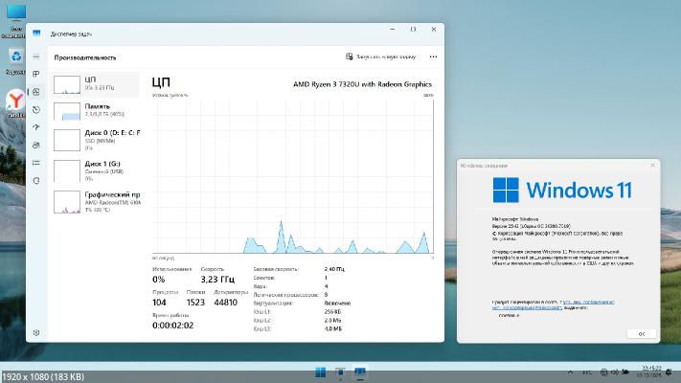Viewport: 681px width, 383px height.
Task: Open the Windows Start button on taskbar
Action: coord(320,372)
